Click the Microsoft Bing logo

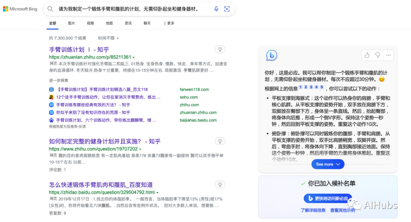coord(20,9)
